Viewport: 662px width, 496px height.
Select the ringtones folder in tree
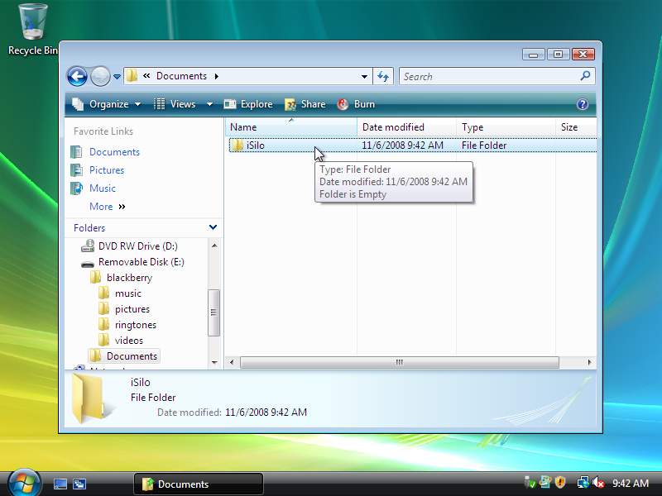135,325
